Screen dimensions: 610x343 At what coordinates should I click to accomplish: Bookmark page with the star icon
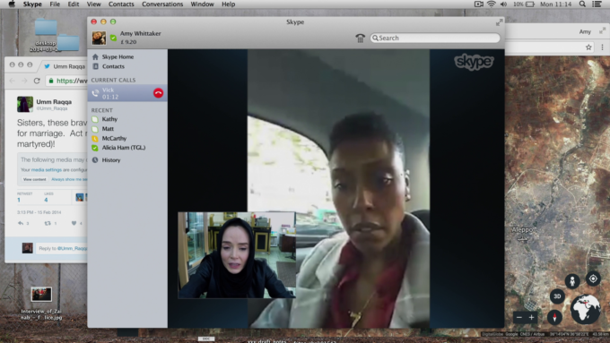pyautogui.click(x=588, y=47)
